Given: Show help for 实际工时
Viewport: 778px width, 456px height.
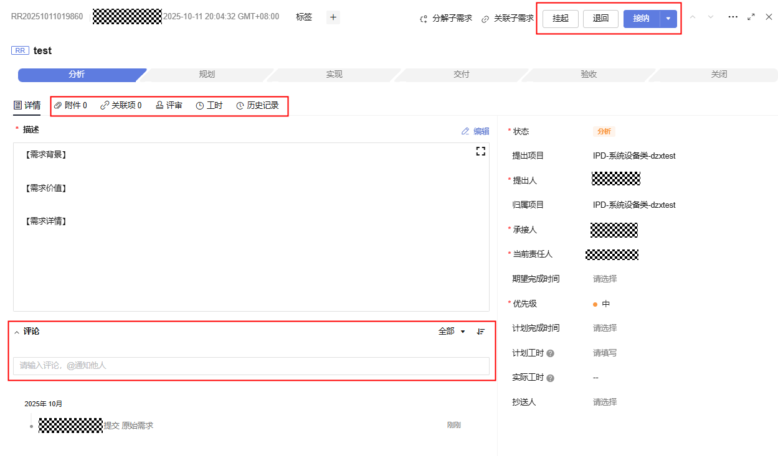Looking at the screenshot, I should (550, 378).
